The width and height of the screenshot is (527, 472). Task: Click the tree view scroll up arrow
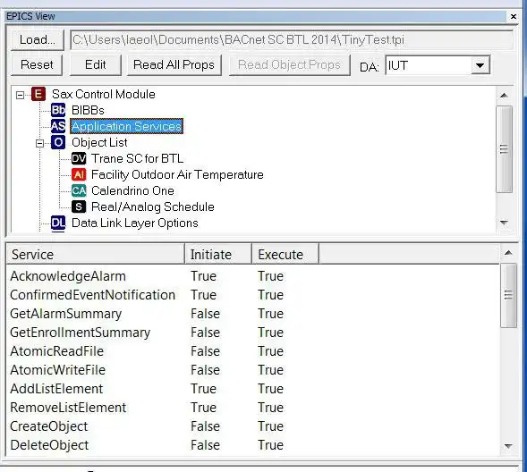tap(504, 96)
